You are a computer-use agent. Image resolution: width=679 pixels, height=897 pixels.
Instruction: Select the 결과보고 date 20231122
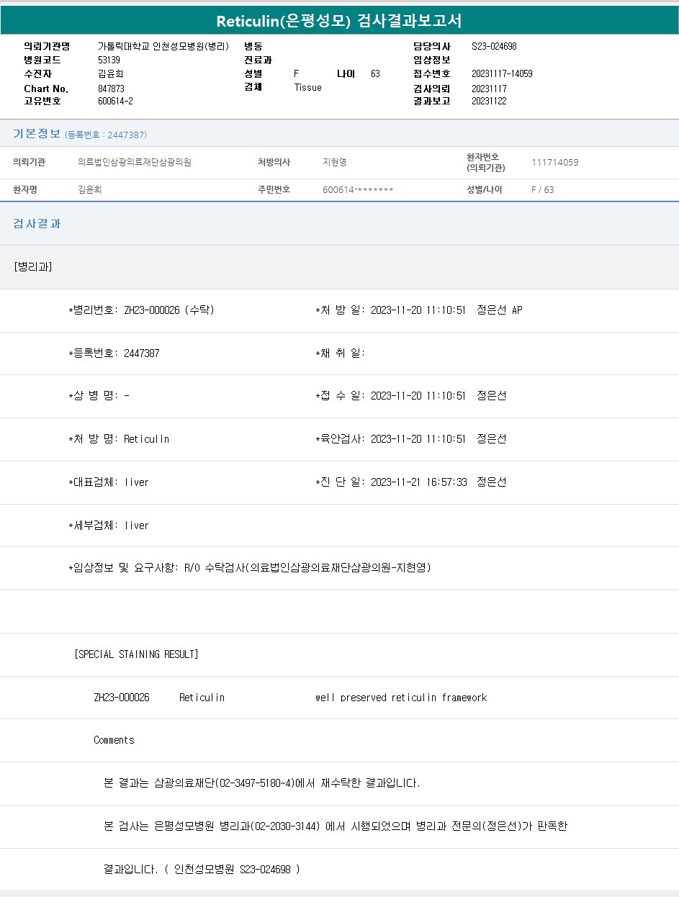coord(489,101)
